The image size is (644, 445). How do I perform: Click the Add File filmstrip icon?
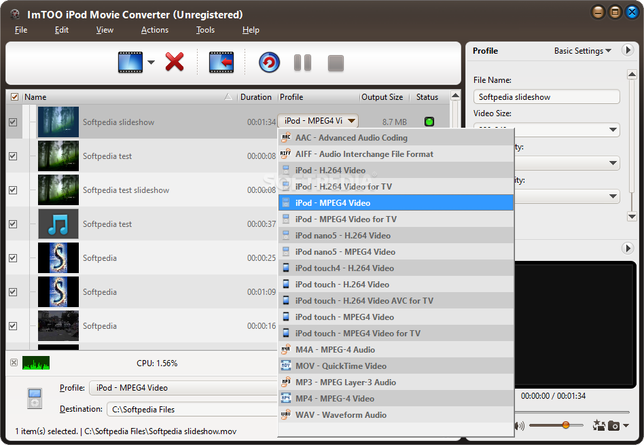pos(130,63)
